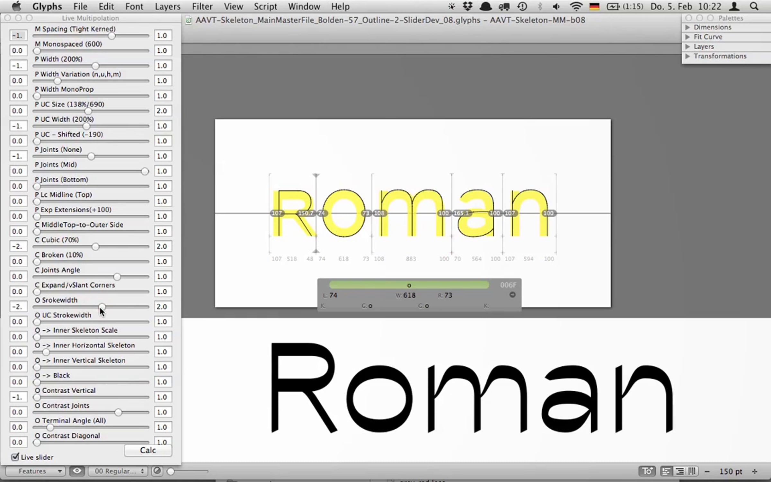The image size is (771, 482).
Task: Click the German flag input source icon
Action: coord(594,6)
